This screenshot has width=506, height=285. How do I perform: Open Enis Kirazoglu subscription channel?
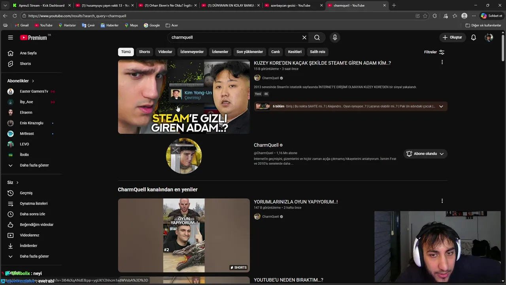(31, 123)
